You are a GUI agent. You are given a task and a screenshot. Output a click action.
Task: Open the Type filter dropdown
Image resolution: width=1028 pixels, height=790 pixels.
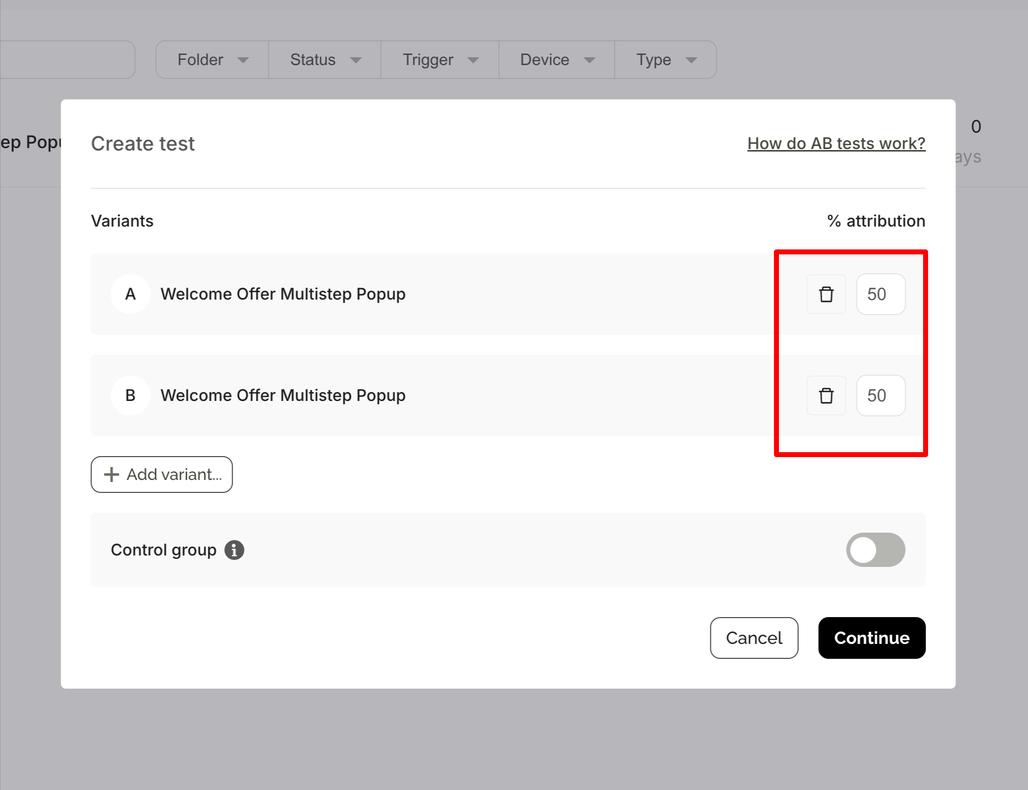665,60
